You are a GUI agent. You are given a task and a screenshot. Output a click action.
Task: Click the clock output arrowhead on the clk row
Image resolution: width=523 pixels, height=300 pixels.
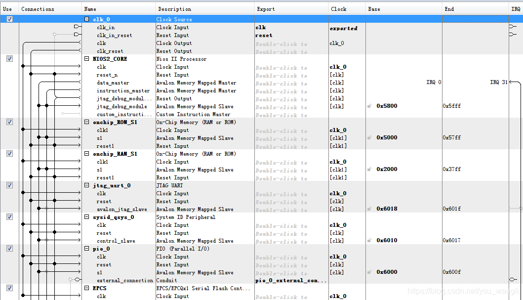pyautogui.click(x=79, y=43)
